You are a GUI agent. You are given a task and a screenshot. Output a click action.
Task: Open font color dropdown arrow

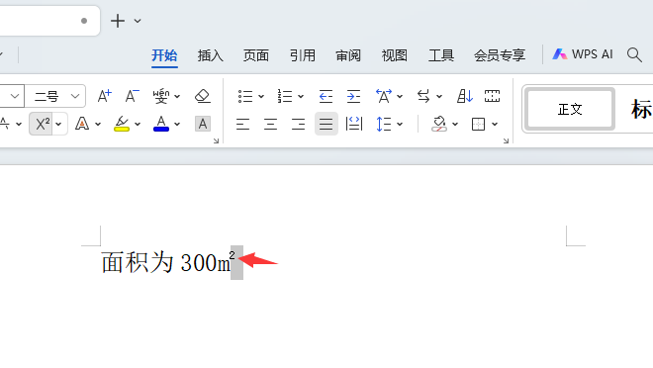177,124
